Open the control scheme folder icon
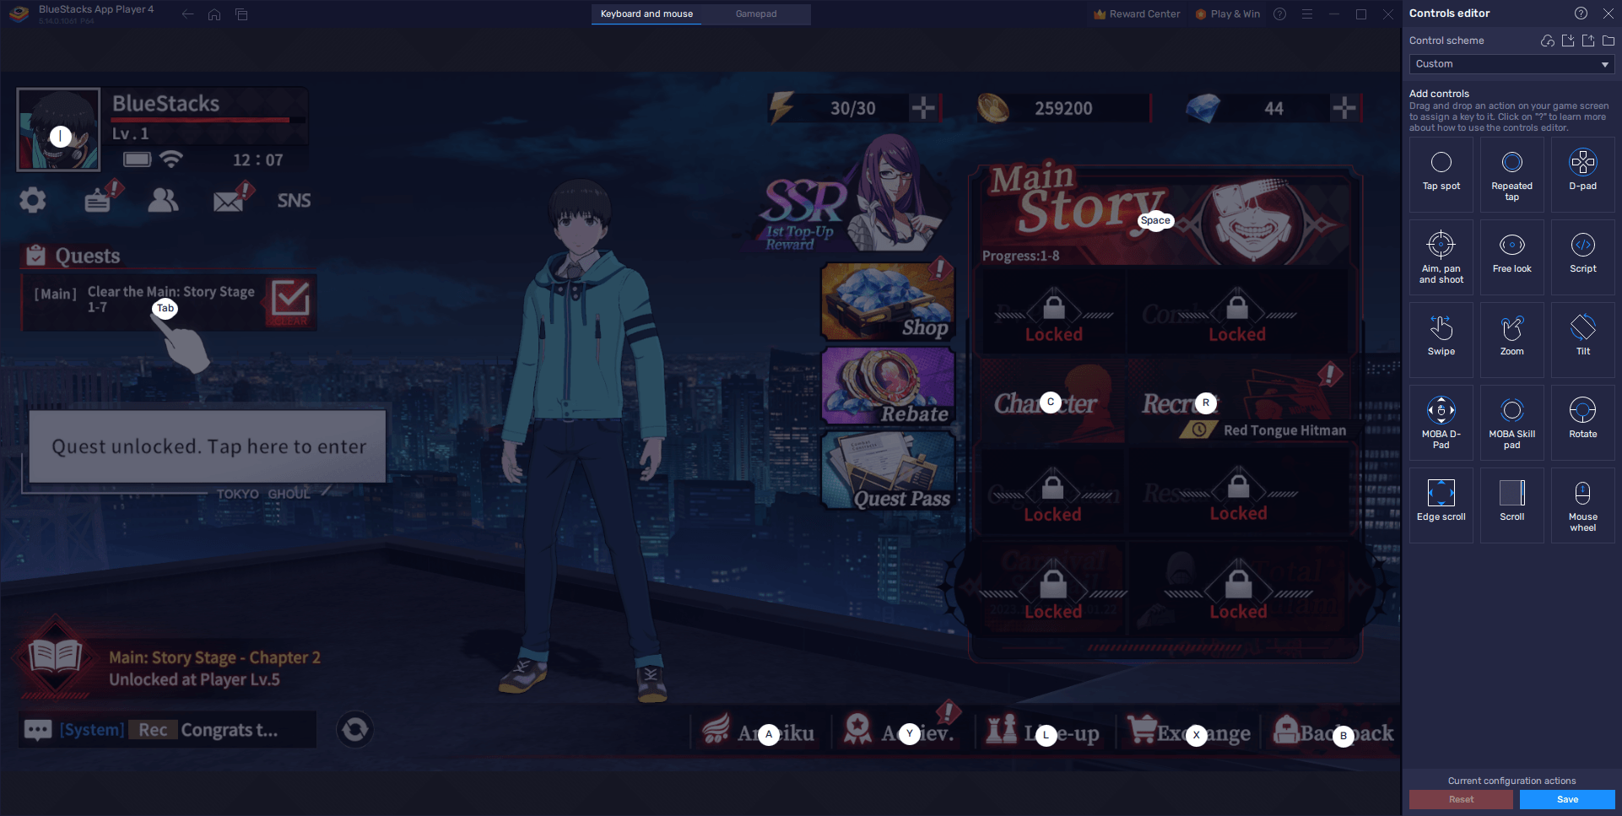 coord(1608,41)
